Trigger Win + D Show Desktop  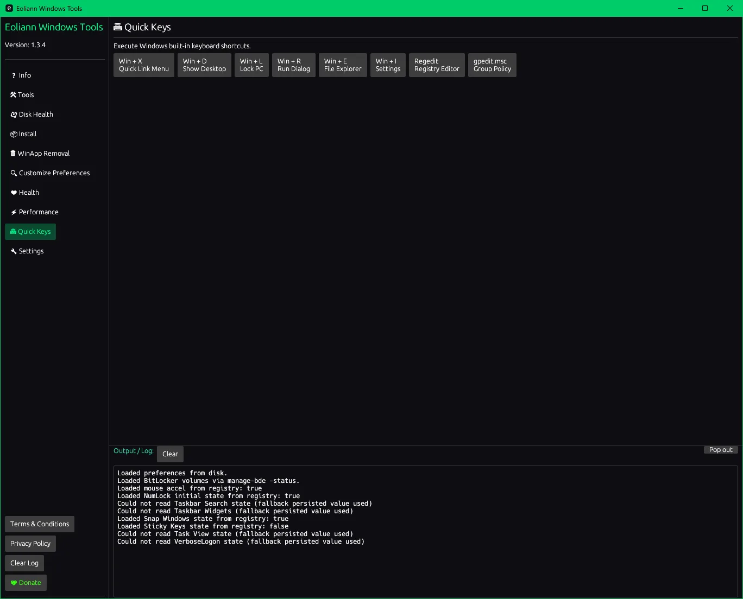pos(204,65)
